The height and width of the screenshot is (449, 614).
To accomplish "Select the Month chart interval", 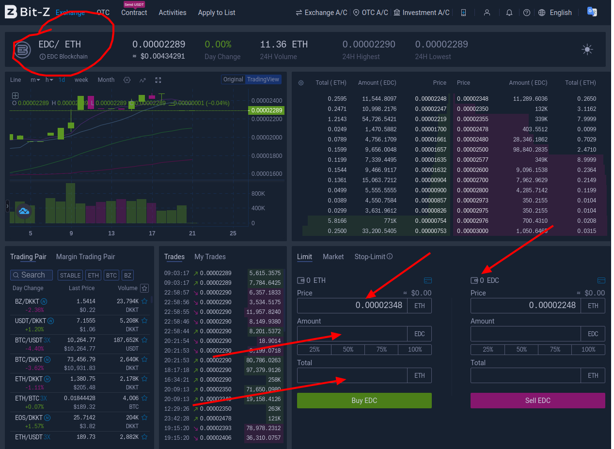I will pos(106,80).
